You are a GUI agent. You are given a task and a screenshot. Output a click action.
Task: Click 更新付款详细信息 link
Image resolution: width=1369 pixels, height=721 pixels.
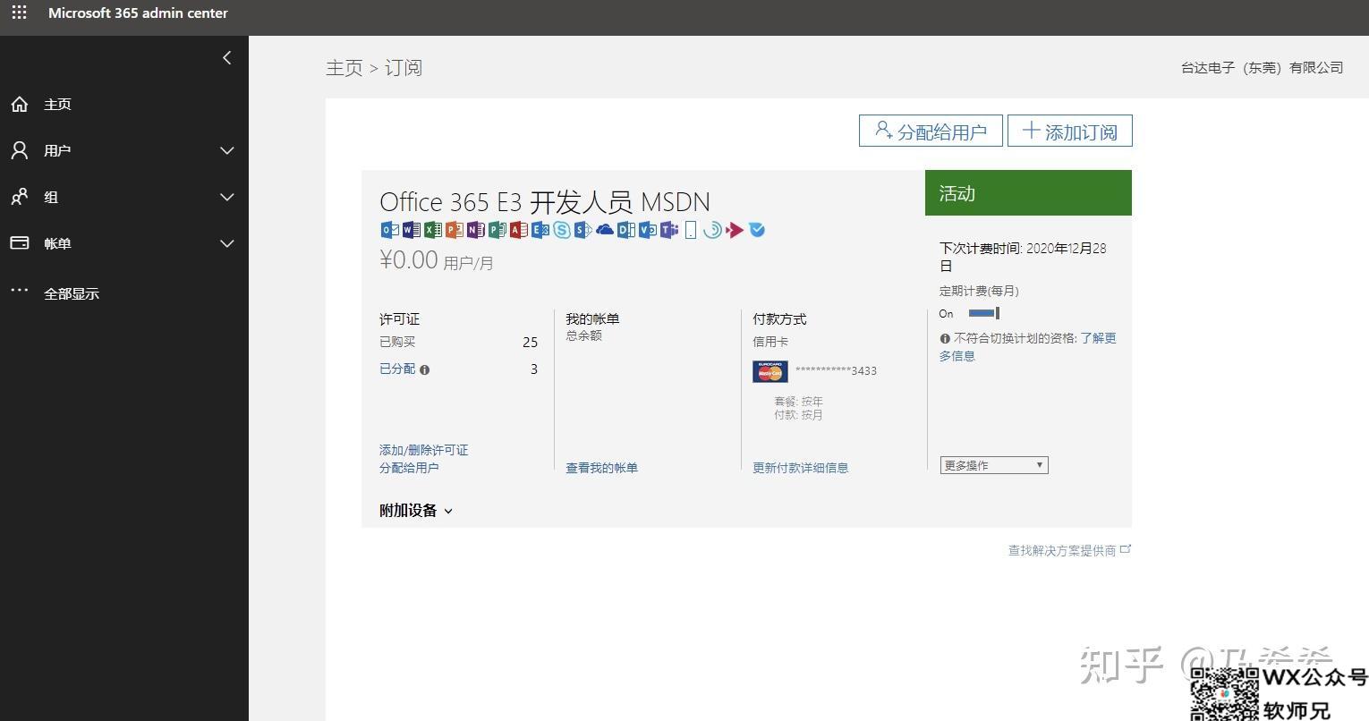[800, 468]
